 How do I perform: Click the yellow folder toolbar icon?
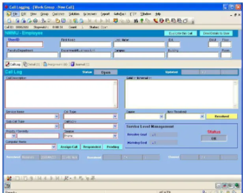click(x=58, y=21)
